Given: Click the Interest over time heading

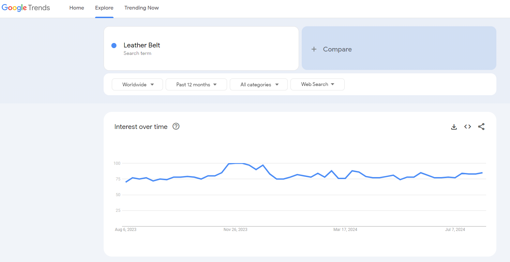Looking at the screenshot, I should [x=141, y=127].
